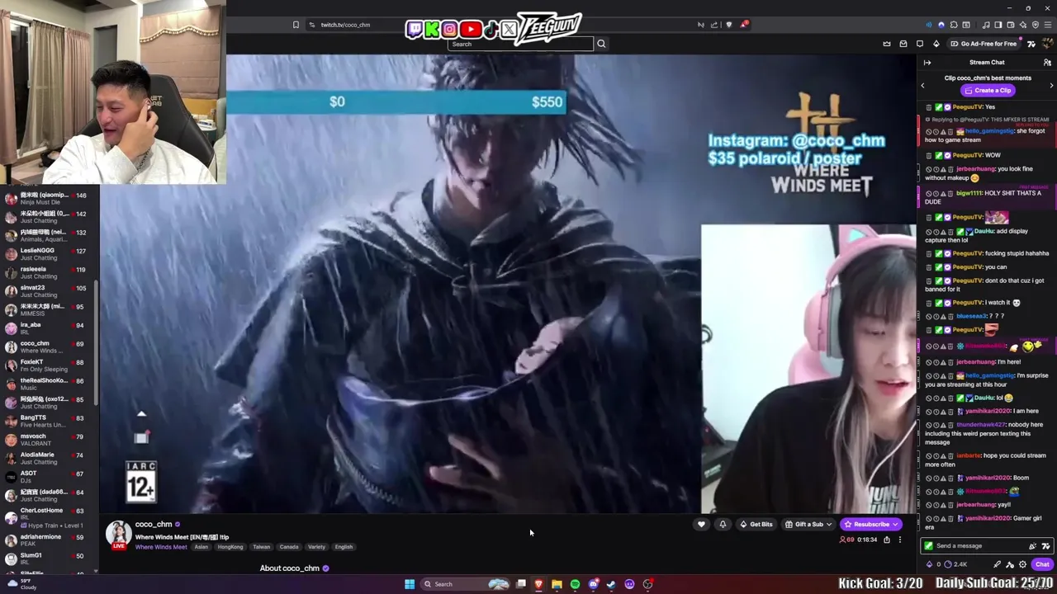This screenshot has width=1057, height=594.
Task: Open Spotify from the taskbar
Action: pos(575,584)
